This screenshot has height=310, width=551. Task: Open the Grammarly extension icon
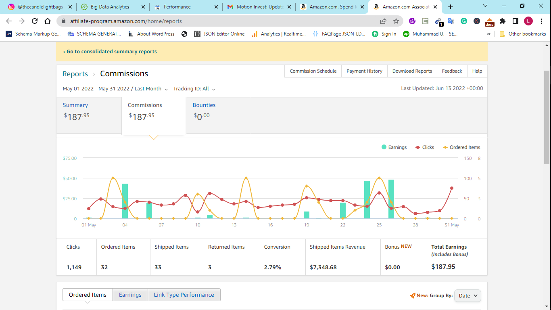[464, 21]
